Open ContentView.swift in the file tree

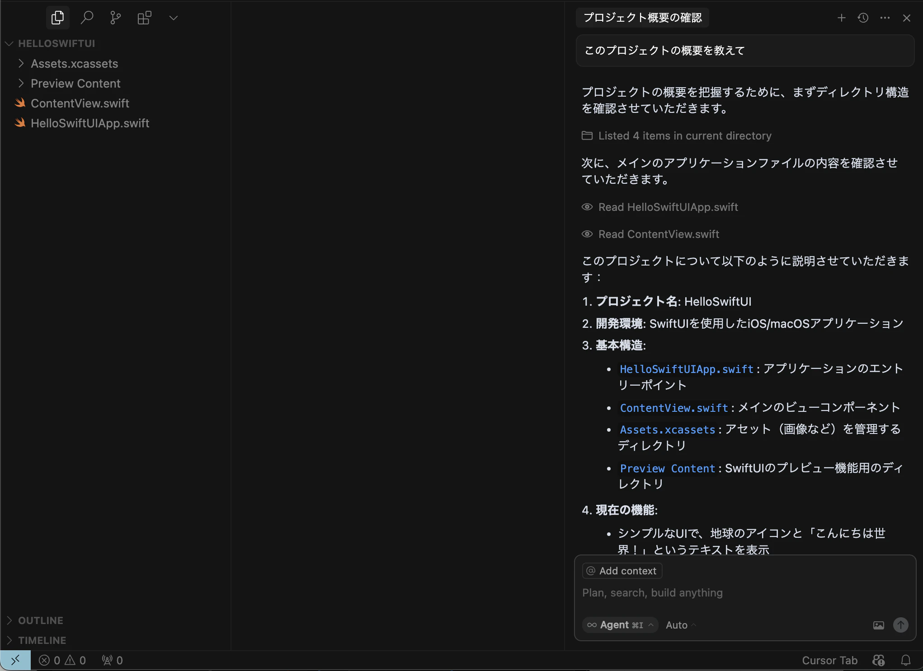80,103
